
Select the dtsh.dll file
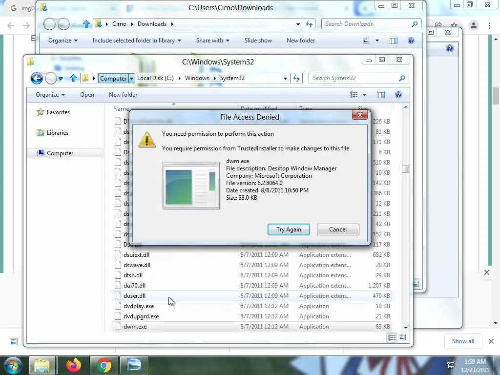pos(251,275)
